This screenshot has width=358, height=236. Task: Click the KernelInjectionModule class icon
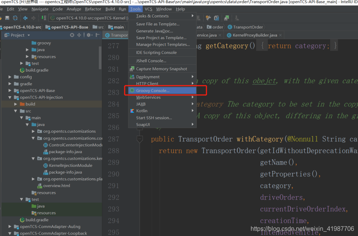45,165
